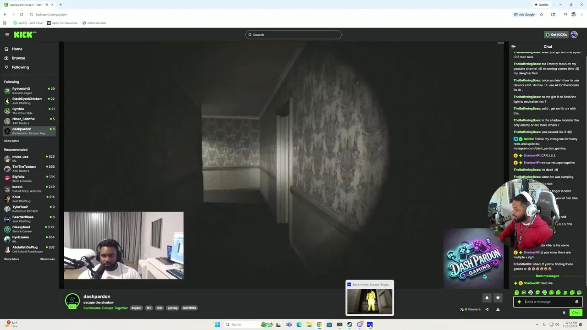
Task: Open BlackEyedChicken channel
Action: point(29,101)
